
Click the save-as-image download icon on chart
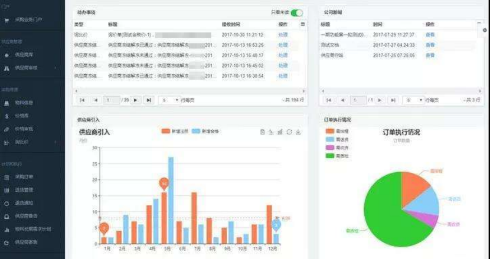click(x=298, y=132)
